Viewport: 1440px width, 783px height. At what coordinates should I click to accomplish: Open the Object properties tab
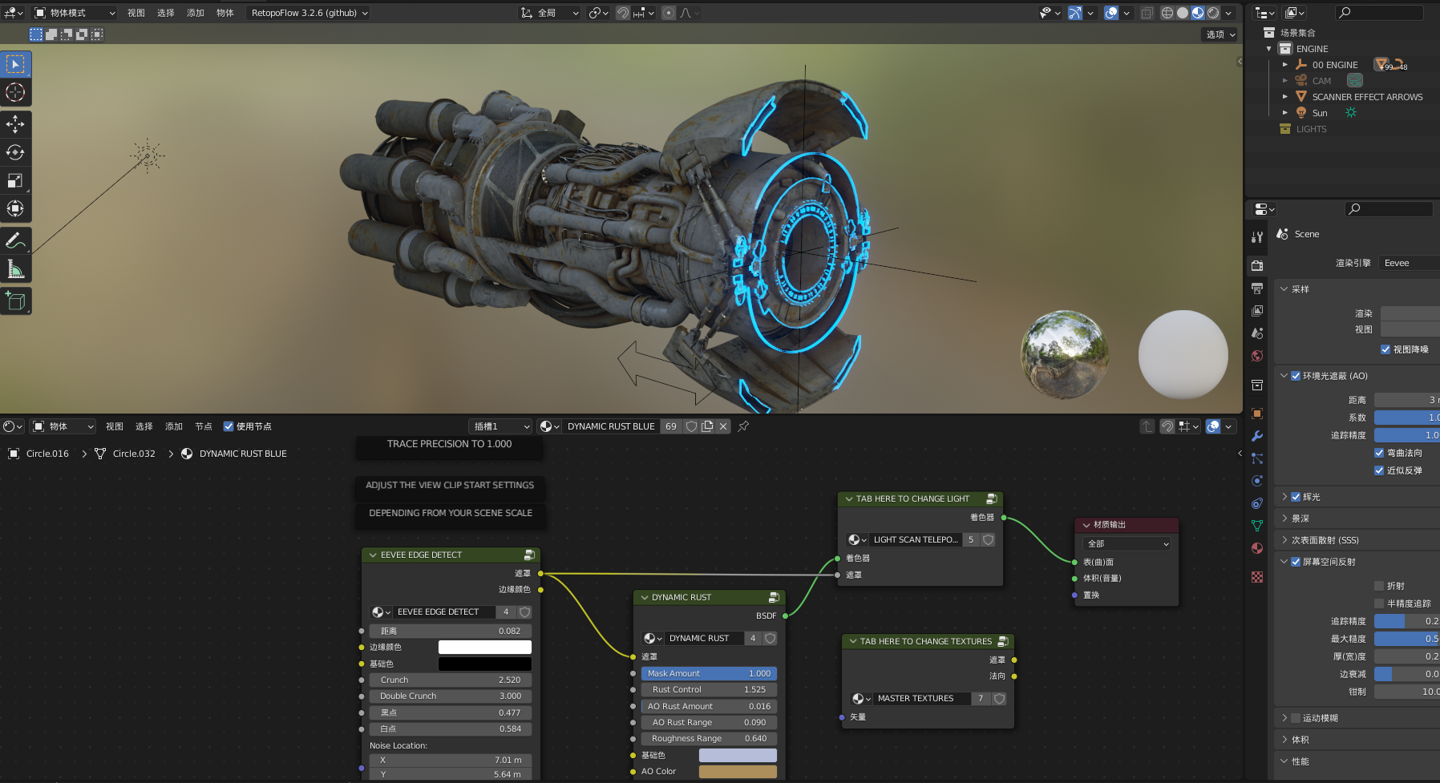(x=1257, y=414)
